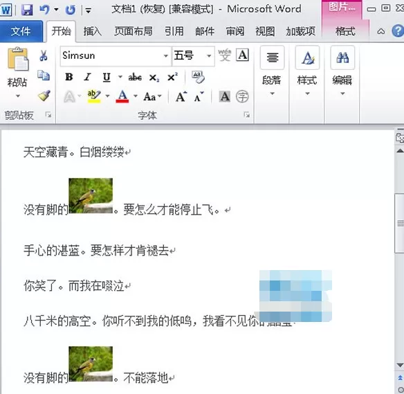
Task: Click the Word application icon in title bar
Action: (x=6, y=10)
